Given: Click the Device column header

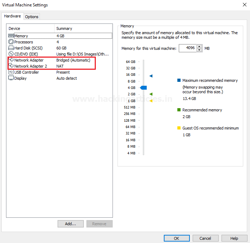Looking at the screenshot, I should click(15, 28).
